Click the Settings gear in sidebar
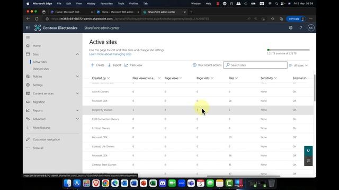Image resolution: width=339 pixels, height=190 pixels. 28,85
